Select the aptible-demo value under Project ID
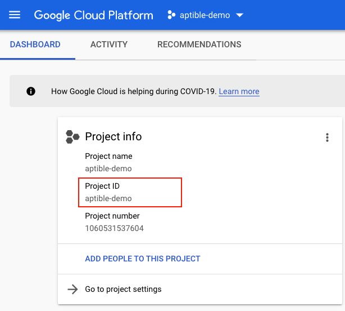 [108, 198]
